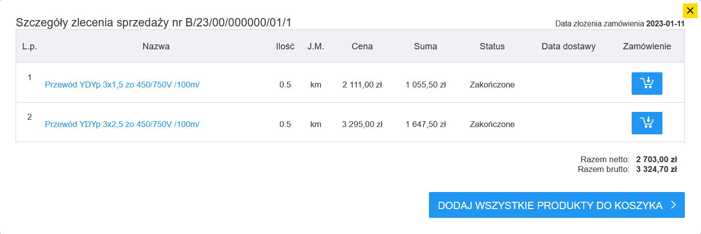
Task: Add Przewód YDYp 3x2,5 to cart
Action: pyautogui.click(x=647, y=123)
